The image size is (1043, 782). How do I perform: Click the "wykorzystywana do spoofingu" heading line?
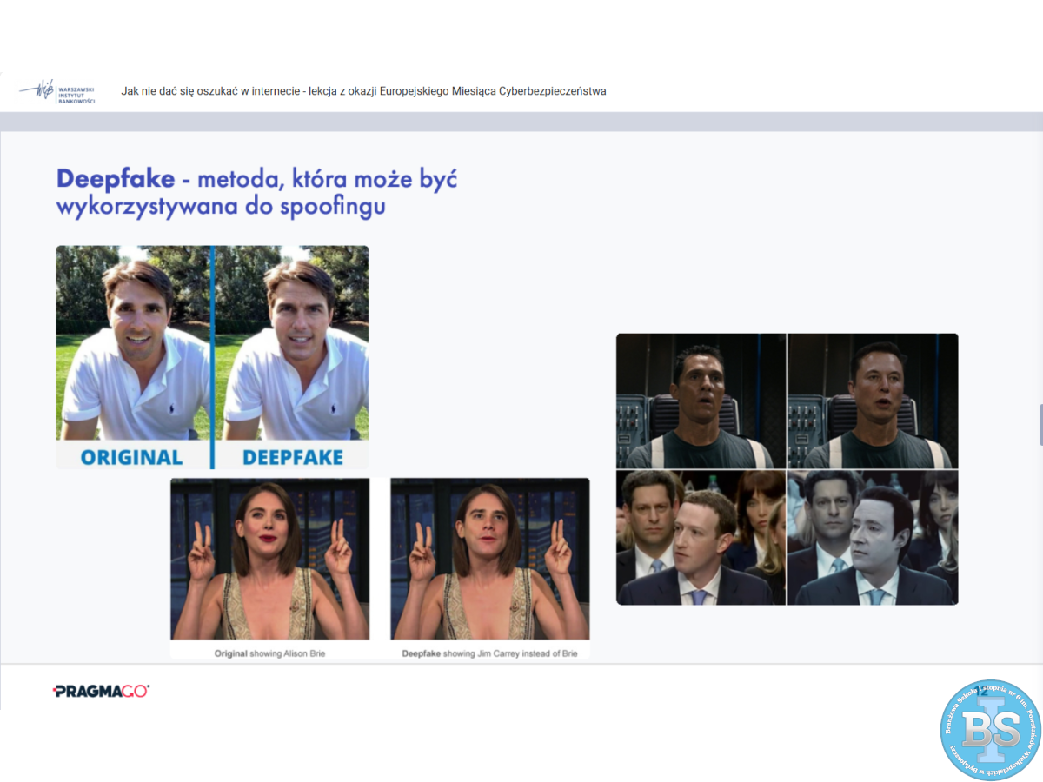(221, 208)
